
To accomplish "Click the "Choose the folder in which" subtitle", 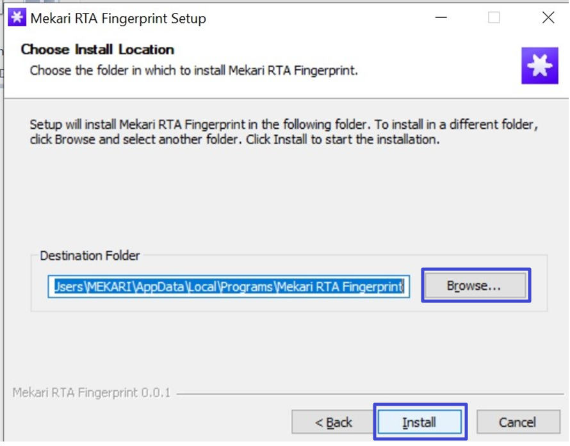I will click(x=193, y=70).
